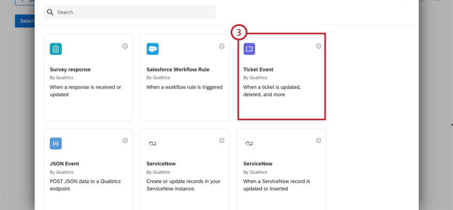Open info icon on ServiceNow record-updated card
The image size is (453, 210).
pos(319,140)
